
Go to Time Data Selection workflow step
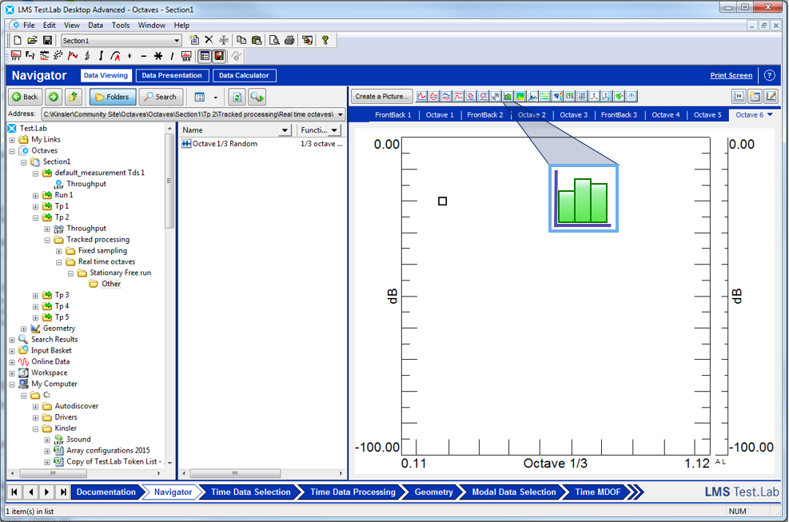point(250,492)
